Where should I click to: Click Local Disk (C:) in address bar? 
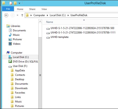(58, 15)
